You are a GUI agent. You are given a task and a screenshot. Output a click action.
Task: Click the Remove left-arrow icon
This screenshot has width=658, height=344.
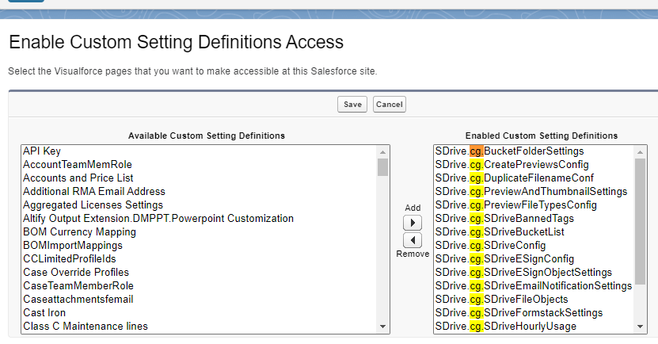(413, 239)
